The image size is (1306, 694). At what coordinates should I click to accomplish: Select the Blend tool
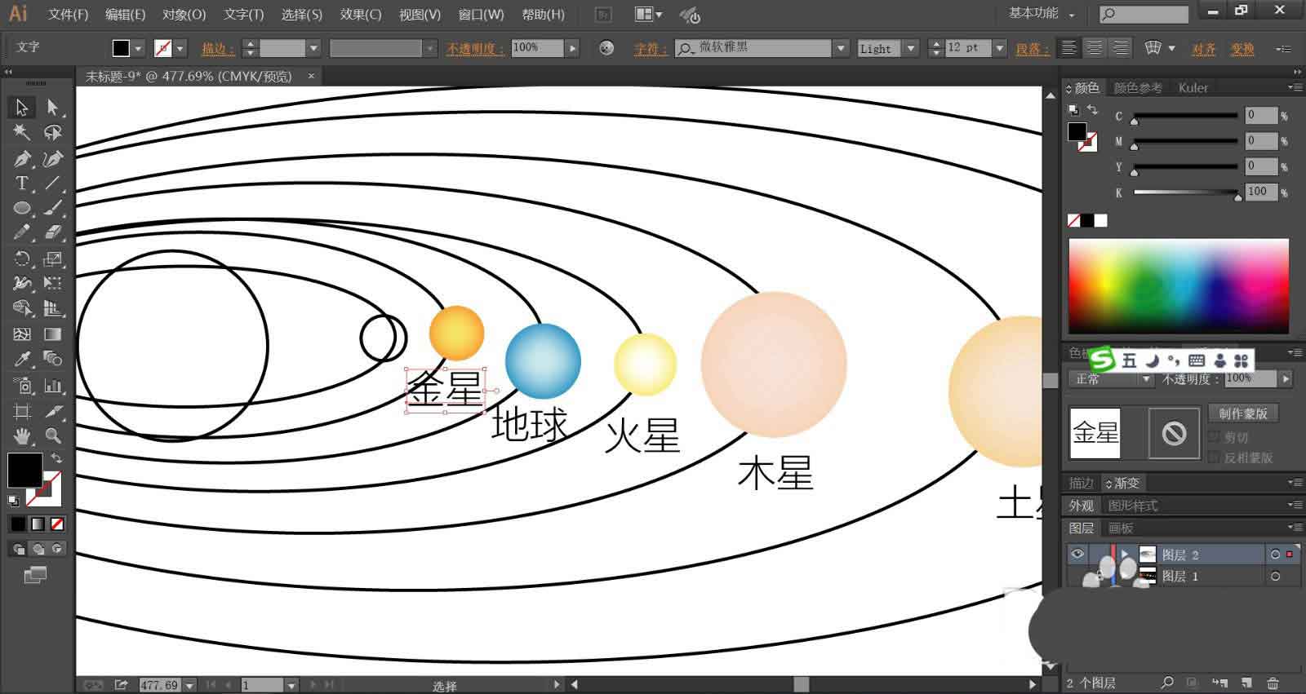pyautogui.click(x=53, y=360)
